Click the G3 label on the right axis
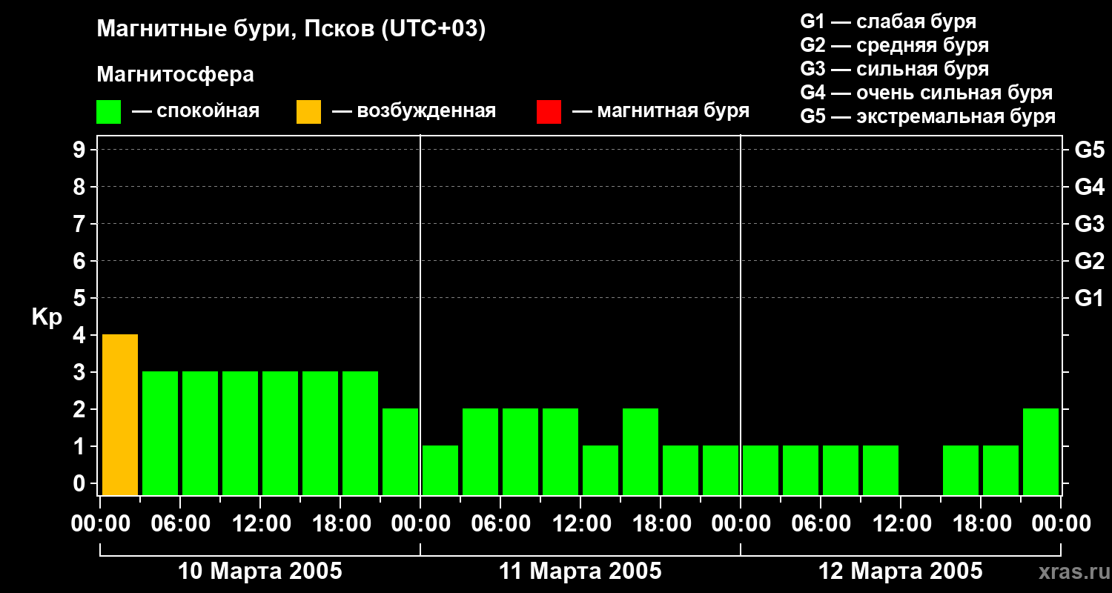1112x593 pixels. (1090, 224)
